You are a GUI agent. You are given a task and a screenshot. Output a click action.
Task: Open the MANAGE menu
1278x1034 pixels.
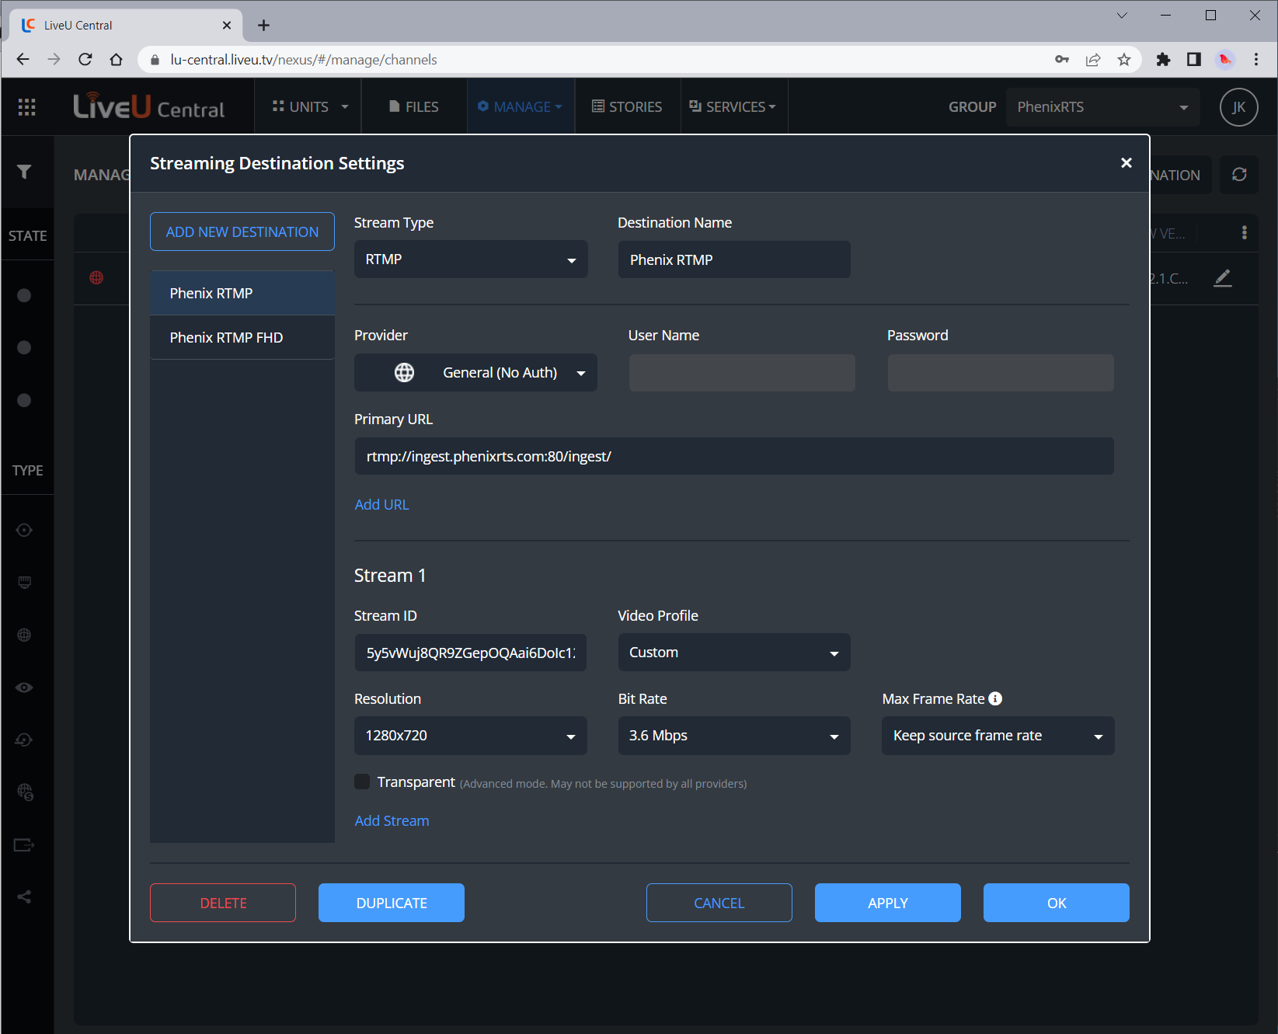tap(521, 106)
